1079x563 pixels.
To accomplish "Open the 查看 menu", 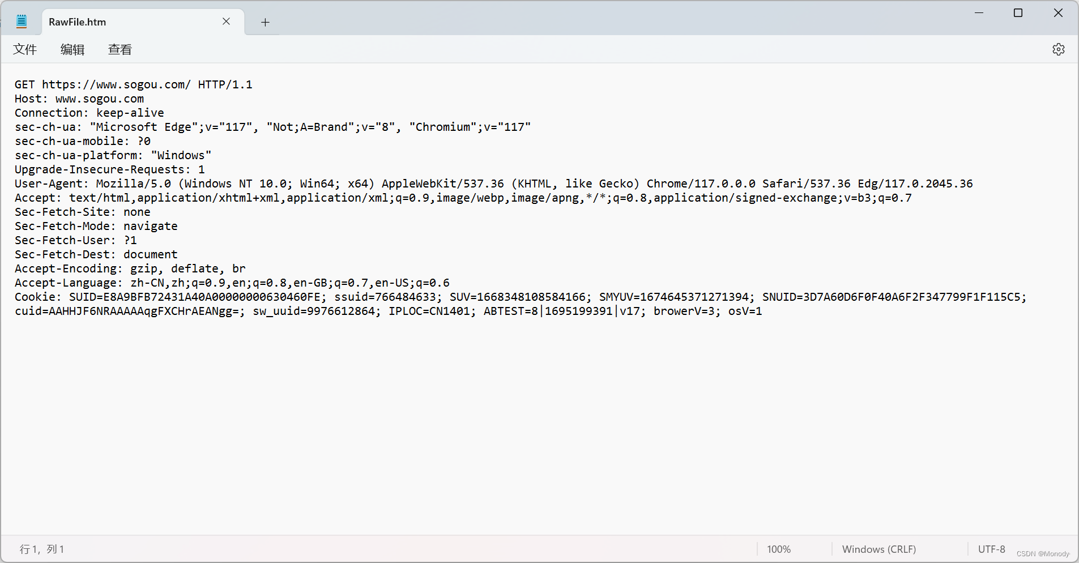I will pos(120,49).
